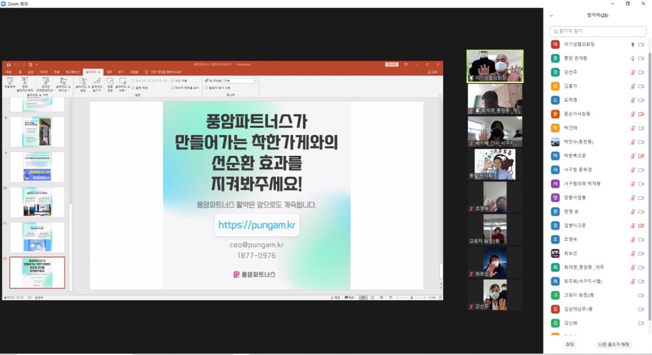Select slide 10 thumbnail in slide panel
652x355 pixels.
37,202
